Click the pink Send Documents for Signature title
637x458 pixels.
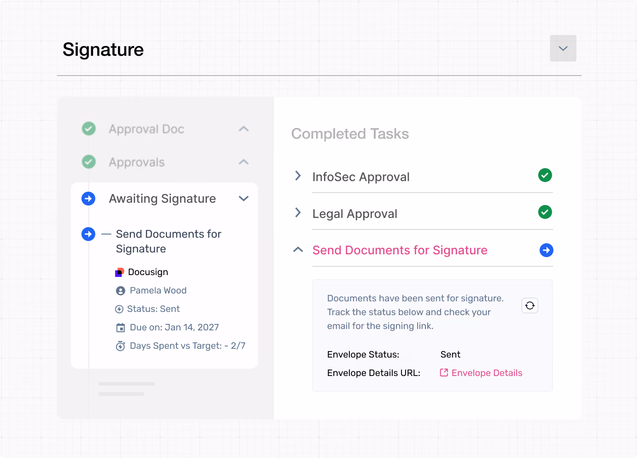pyautogui.click(x=400, y=250)
